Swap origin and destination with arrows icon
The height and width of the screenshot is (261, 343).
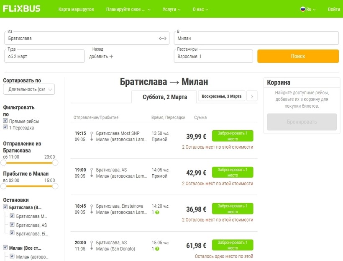coord(163,39)
